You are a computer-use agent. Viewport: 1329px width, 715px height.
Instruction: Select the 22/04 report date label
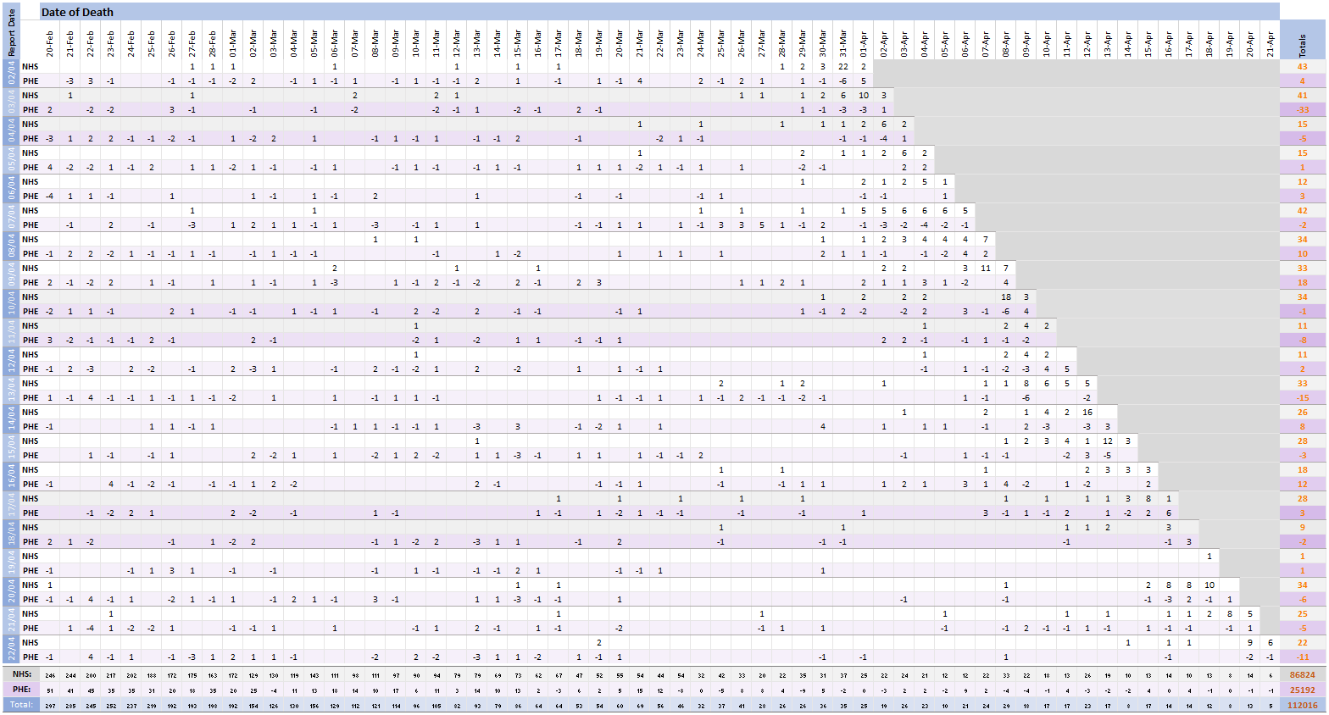[12, 650]
